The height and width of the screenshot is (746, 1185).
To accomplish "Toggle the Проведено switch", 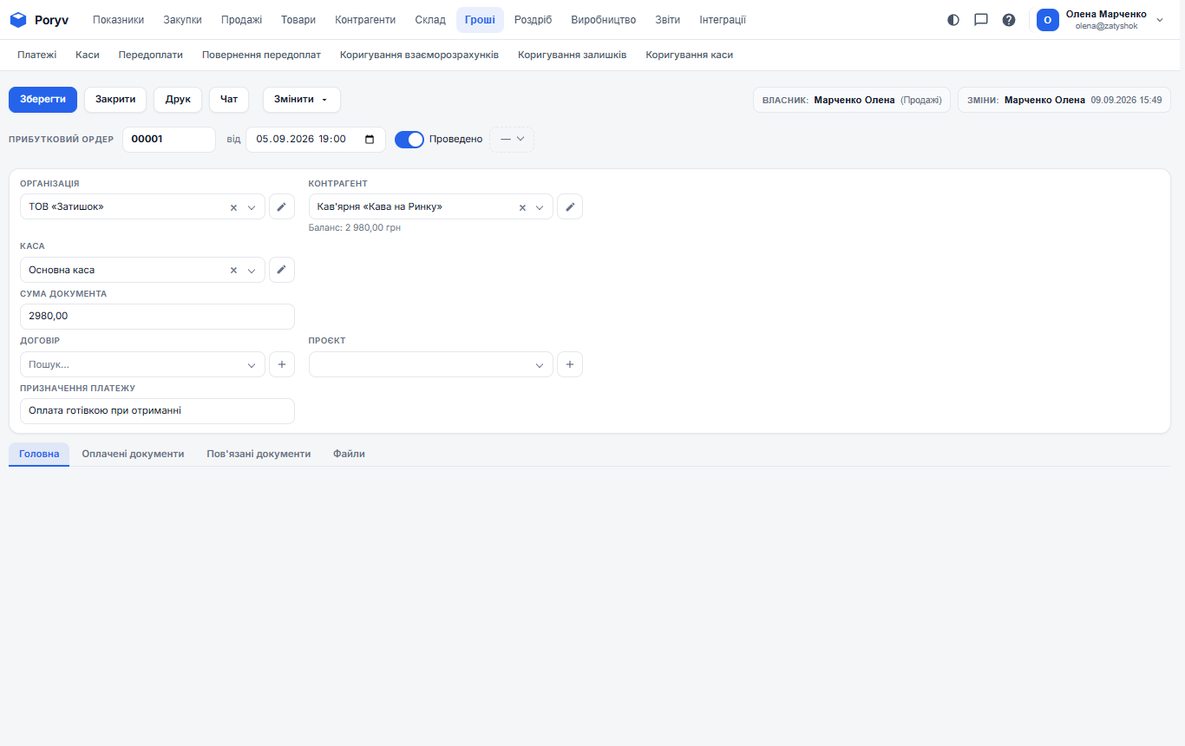I will pyautogui.click(x=409, y=139).
